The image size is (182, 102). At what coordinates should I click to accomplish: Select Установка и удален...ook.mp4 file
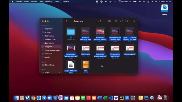(71, 48)
